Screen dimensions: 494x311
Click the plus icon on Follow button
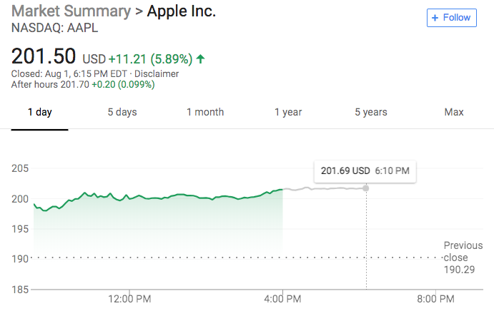tap(435, 18)
